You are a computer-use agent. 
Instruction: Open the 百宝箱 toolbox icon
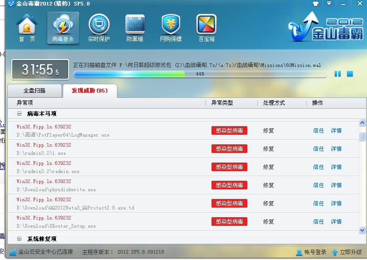[206, 28]
